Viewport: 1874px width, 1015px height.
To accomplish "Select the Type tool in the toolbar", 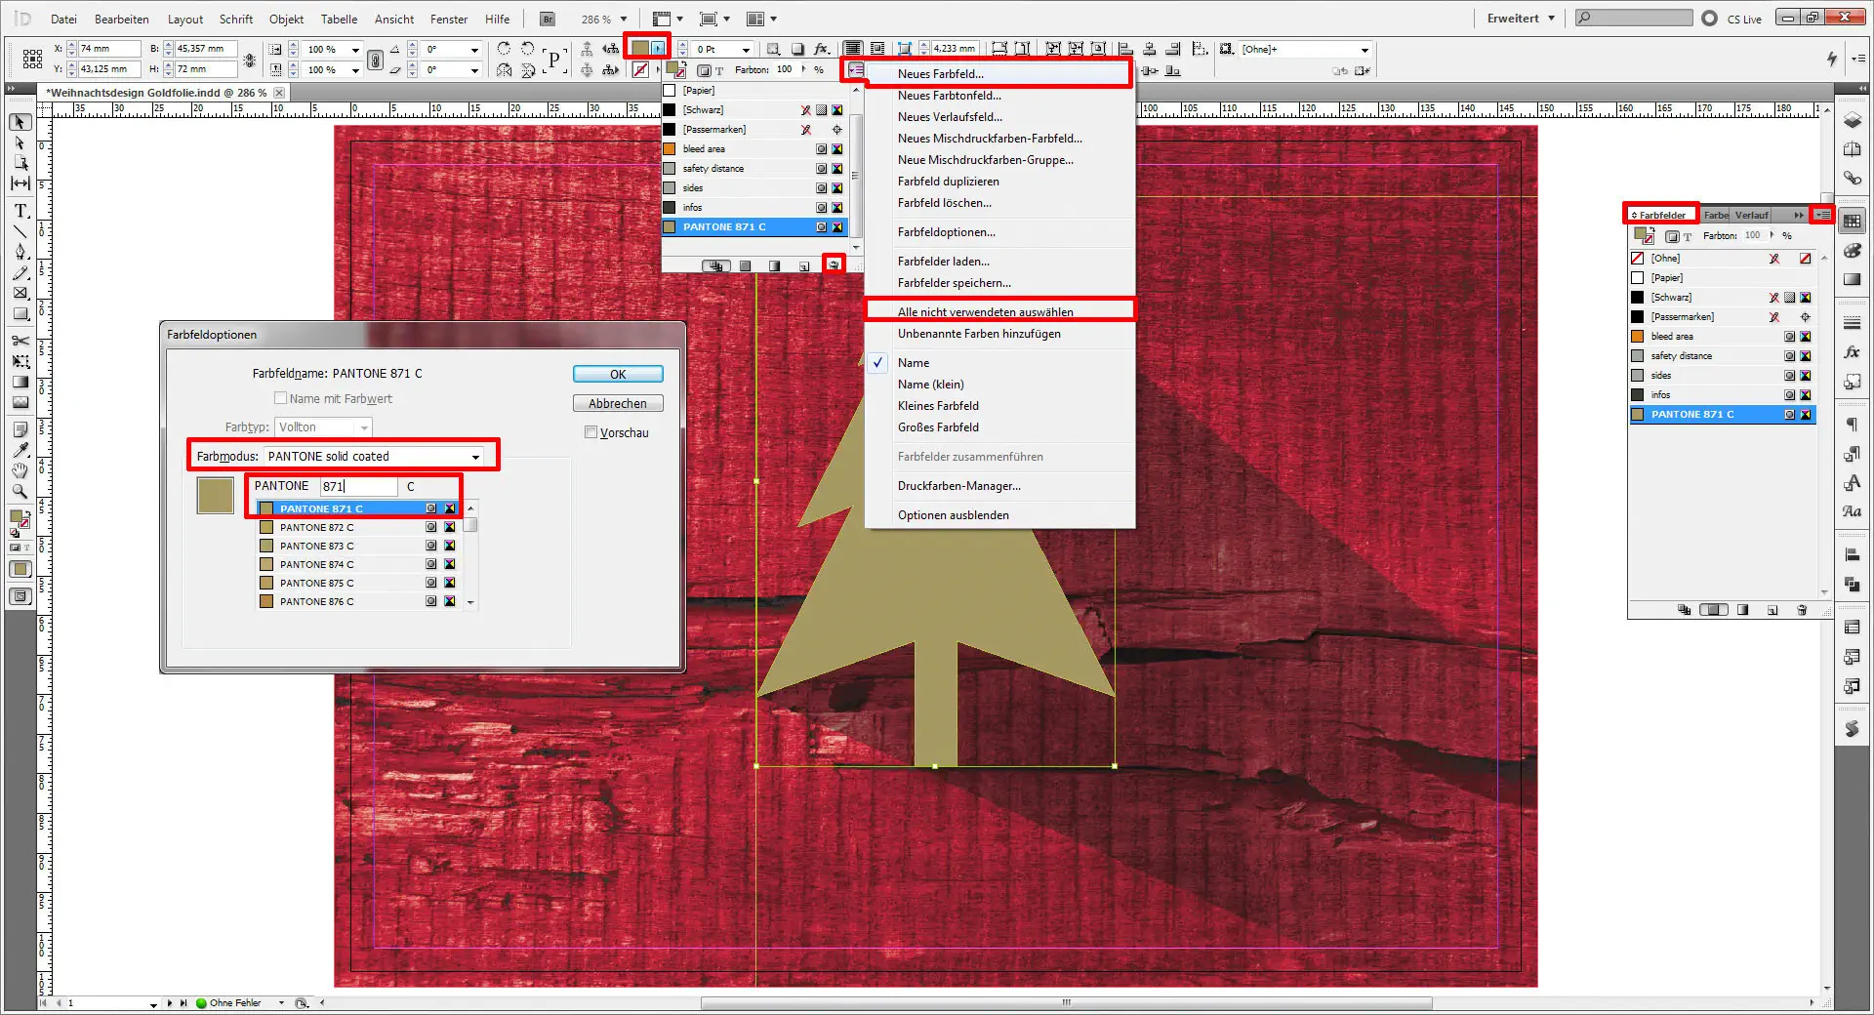I will coord(20,210).
